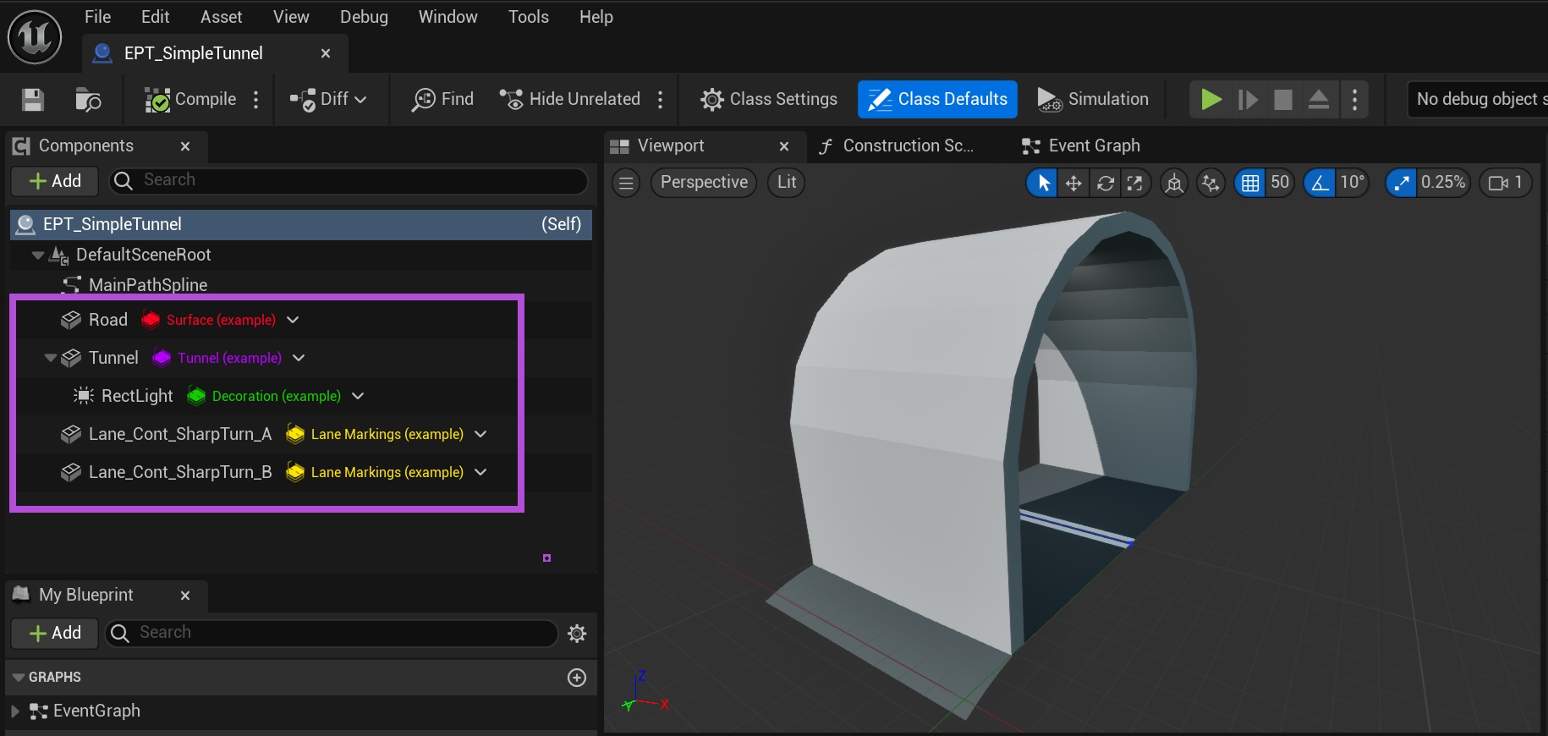The image size is (1548, 736).
Task: Add a component in Components panel
Action: click(x=56, y=181)
